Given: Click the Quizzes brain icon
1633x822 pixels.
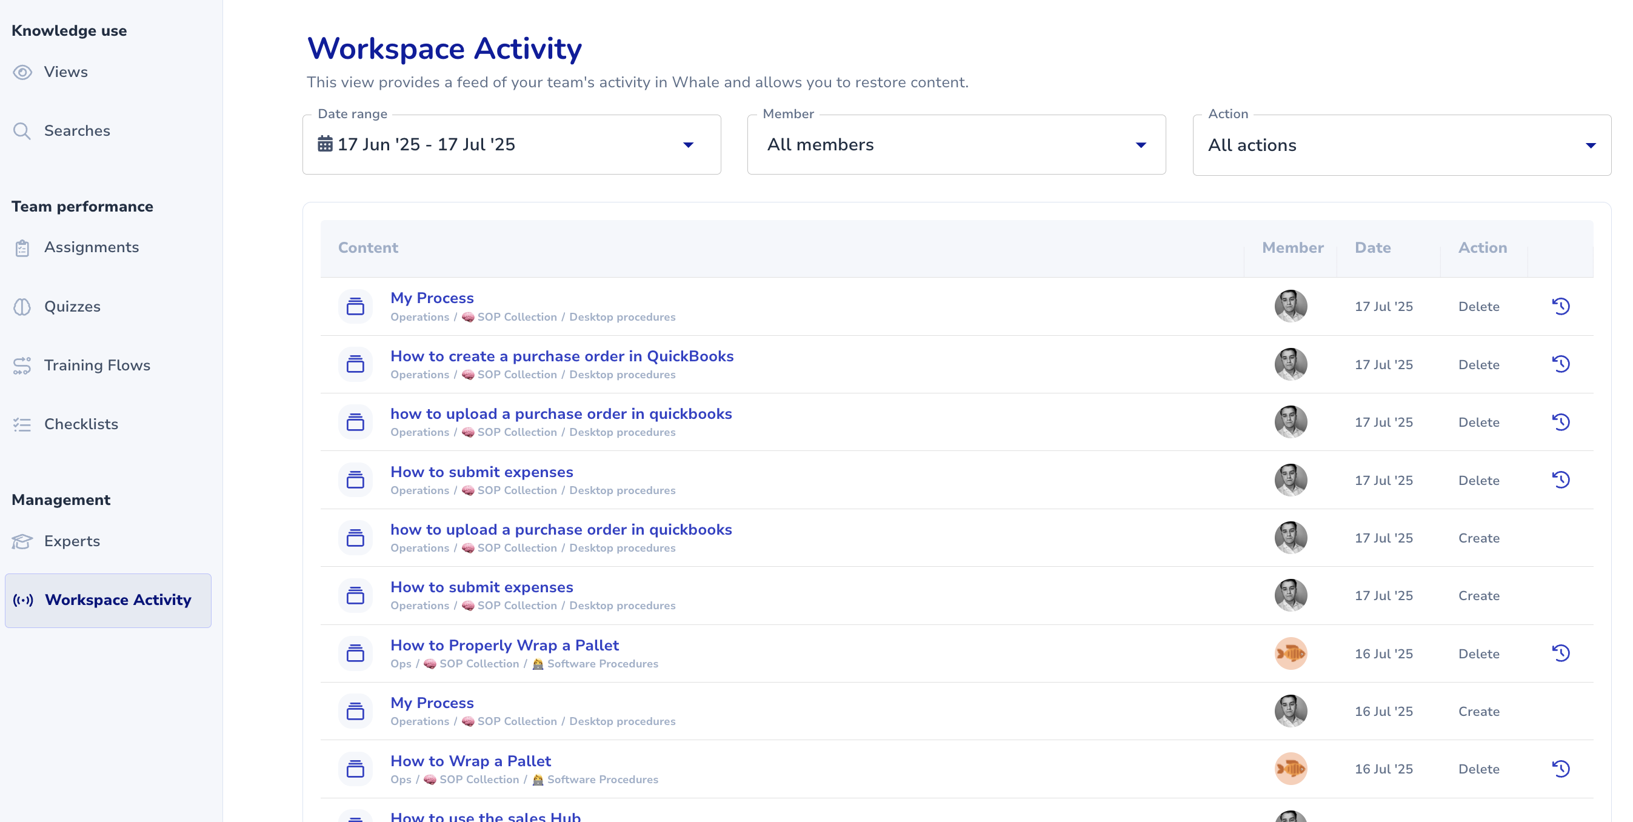Looking at the screenshot, I should click(x=22, y=307).
